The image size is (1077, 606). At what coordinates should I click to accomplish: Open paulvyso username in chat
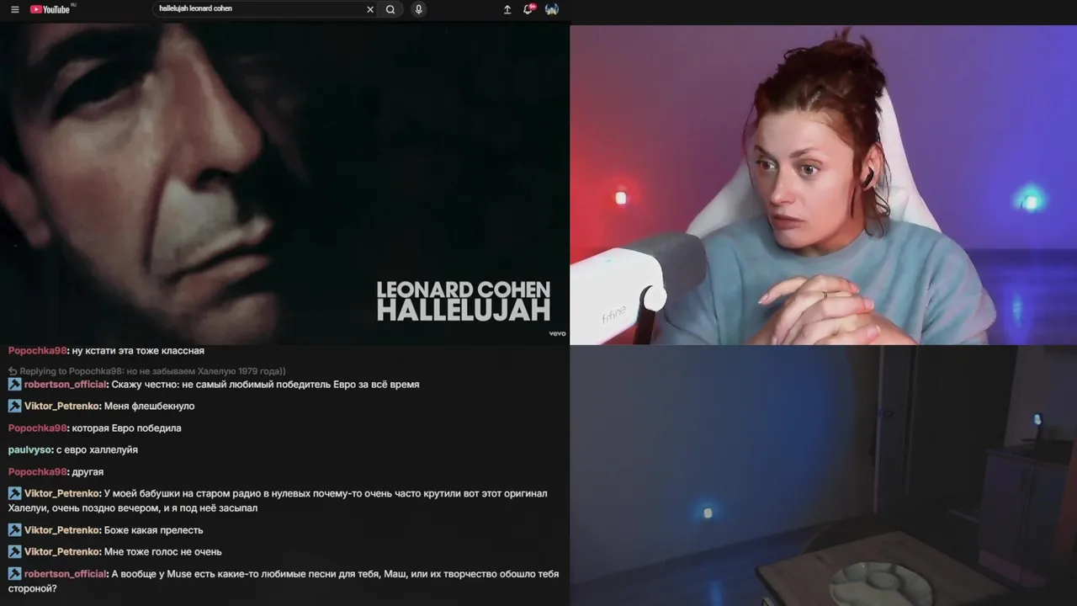point(30,450)
